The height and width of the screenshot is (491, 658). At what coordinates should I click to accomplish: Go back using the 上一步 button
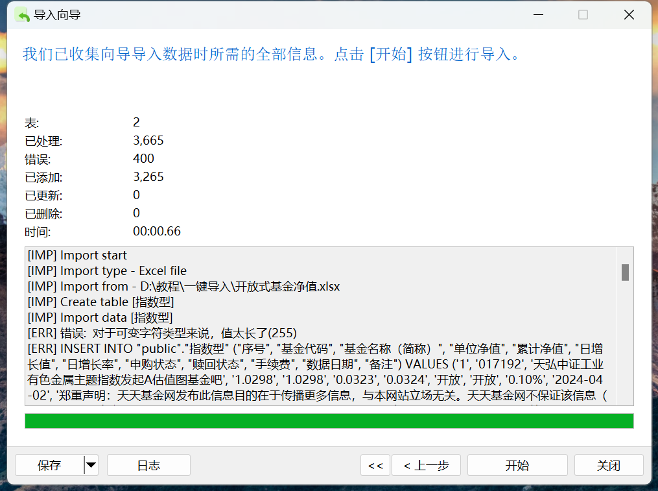point(426,465)
